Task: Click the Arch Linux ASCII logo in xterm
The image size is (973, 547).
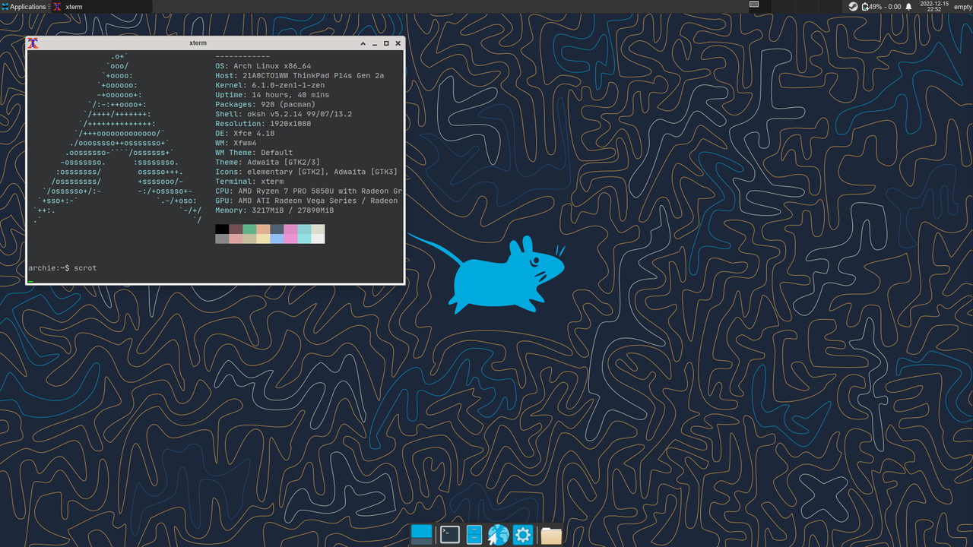Action: 118,138
